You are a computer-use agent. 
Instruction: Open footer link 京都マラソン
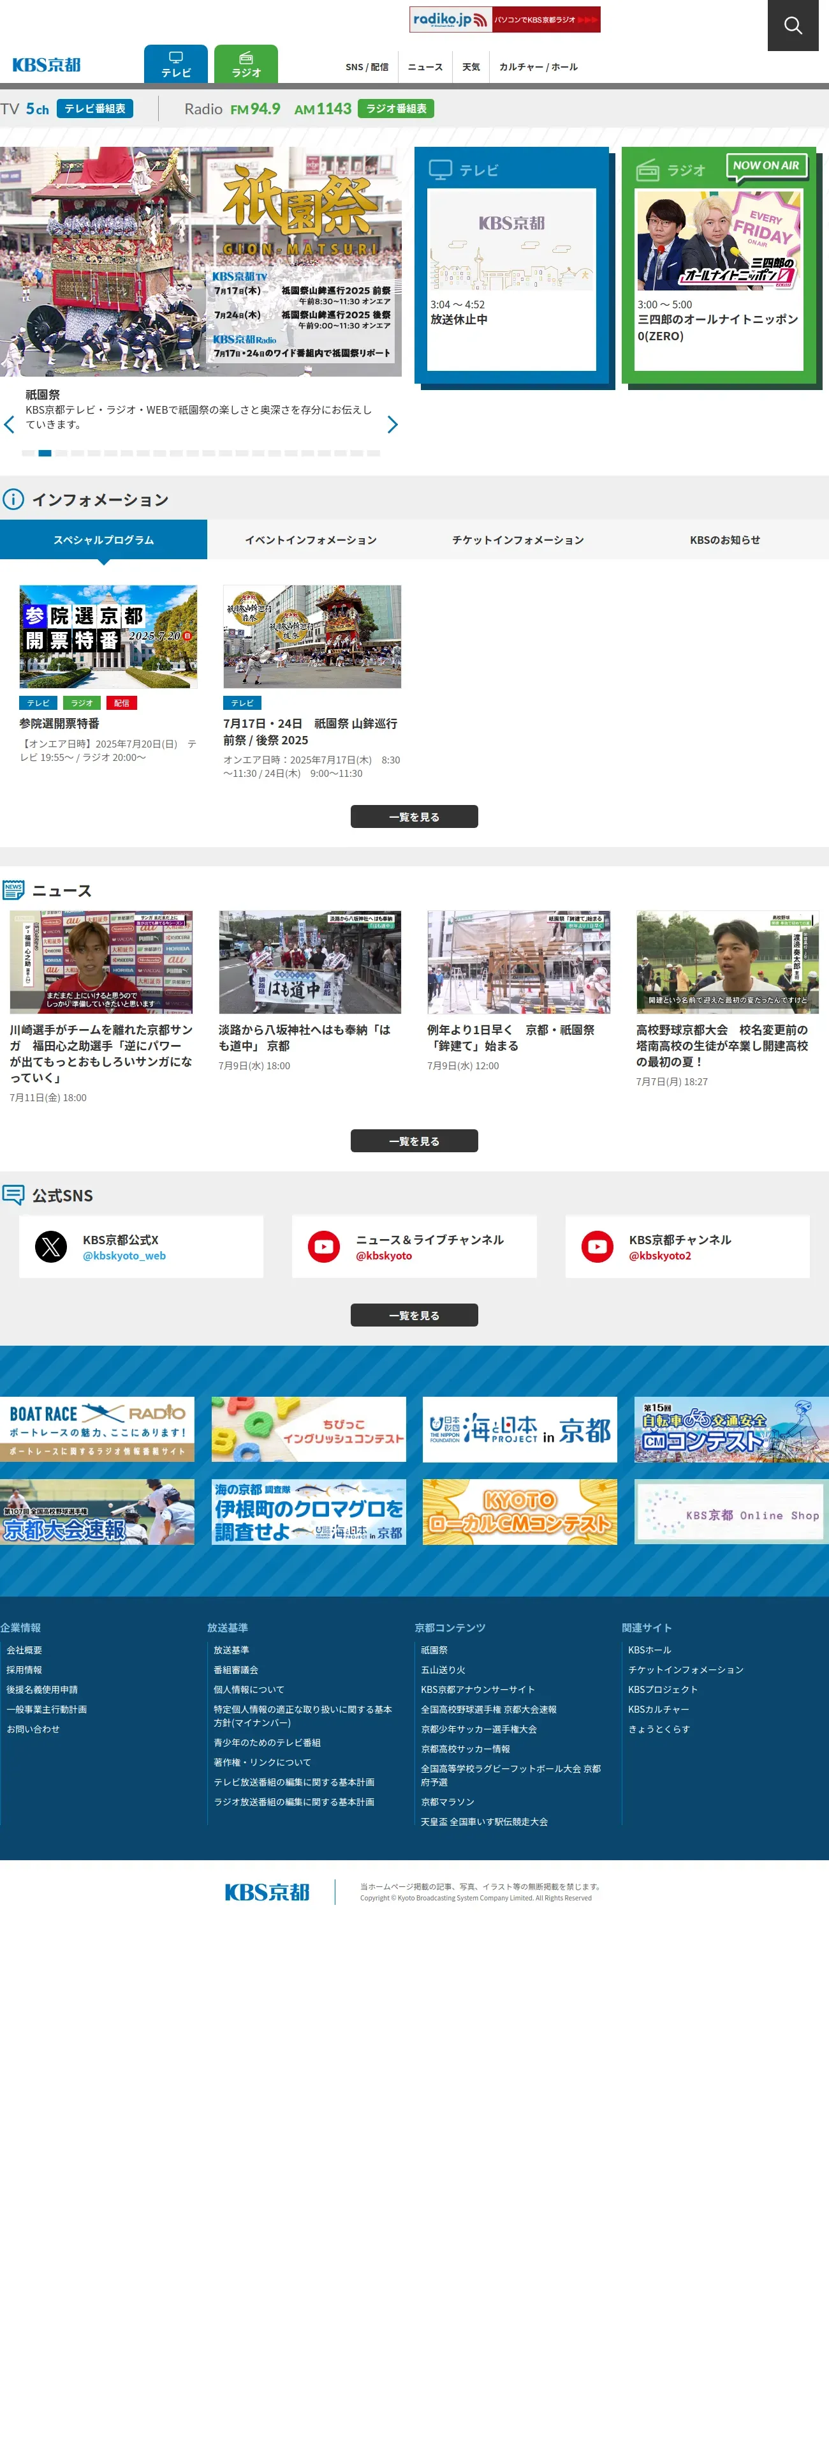(x=448, y=1801)
